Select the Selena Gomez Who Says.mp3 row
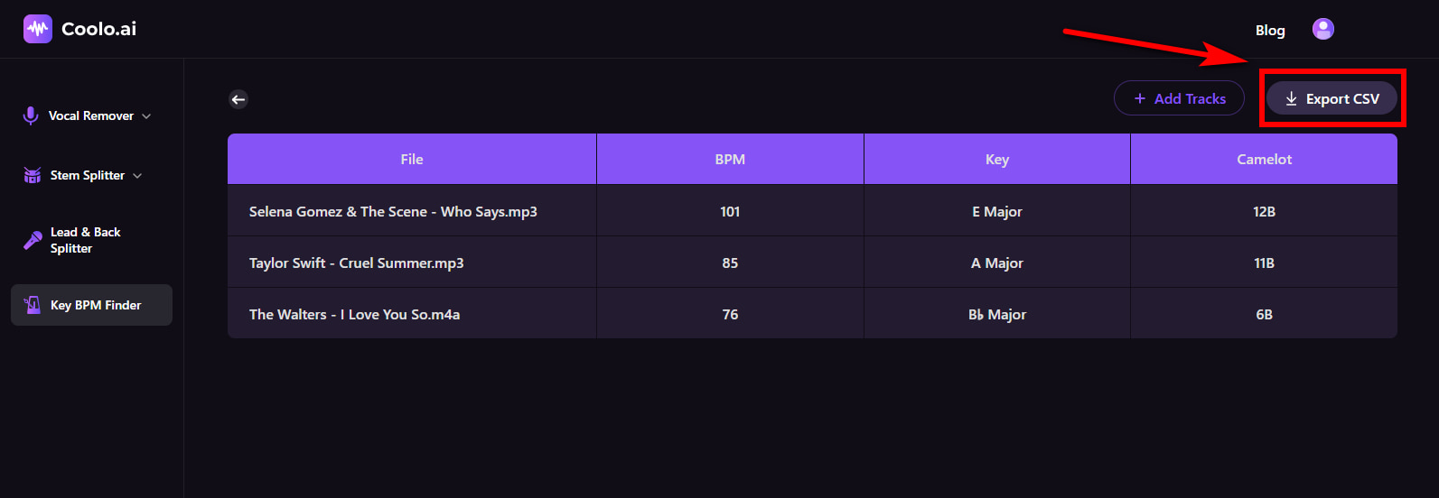 pyautogui.click(x=393, y=212)
